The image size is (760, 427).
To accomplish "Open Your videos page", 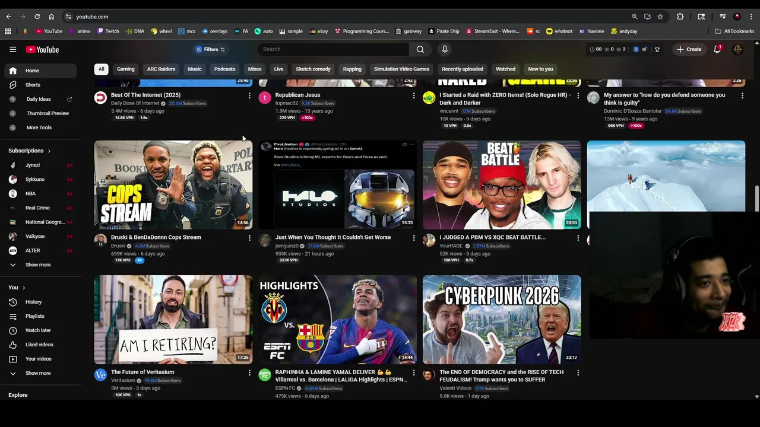I will pos(38,359).
